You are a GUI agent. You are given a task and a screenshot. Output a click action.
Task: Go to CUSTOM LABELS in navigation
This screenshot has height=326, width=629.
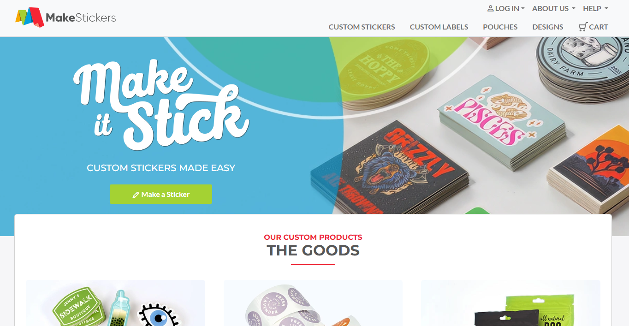tap(439, 27)
